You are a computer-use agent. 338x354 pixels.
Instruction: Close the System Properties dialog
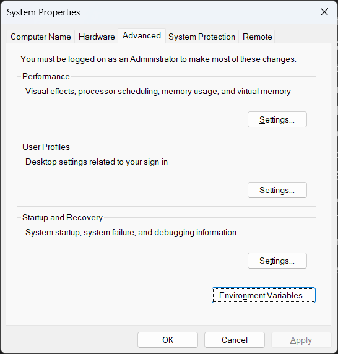(x=324, y=12)
